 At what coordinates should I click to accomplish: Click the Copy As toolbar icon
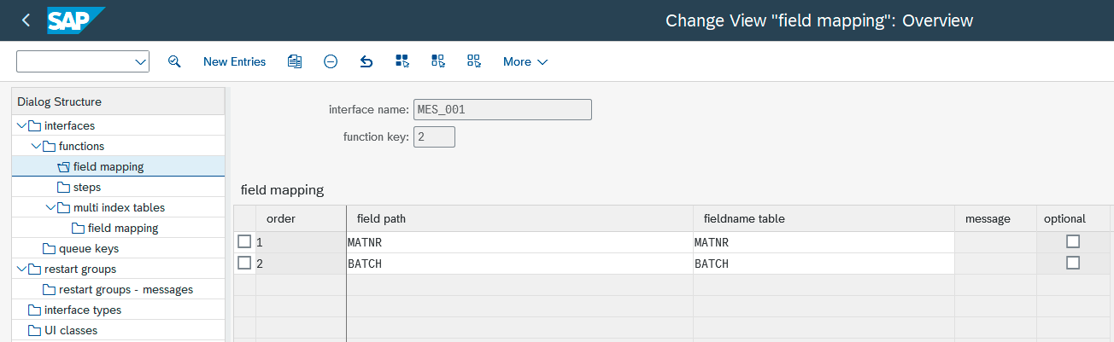(295, 61)
